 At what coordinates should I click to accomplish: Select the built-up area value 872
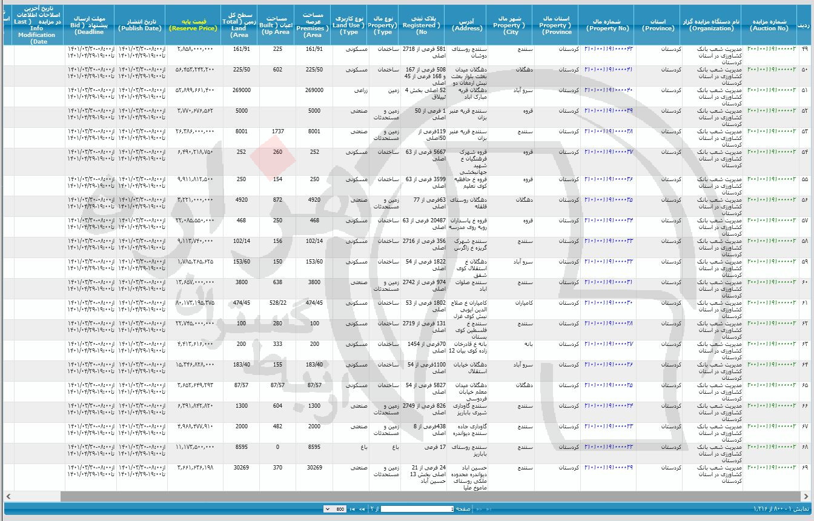click(277, 199)
